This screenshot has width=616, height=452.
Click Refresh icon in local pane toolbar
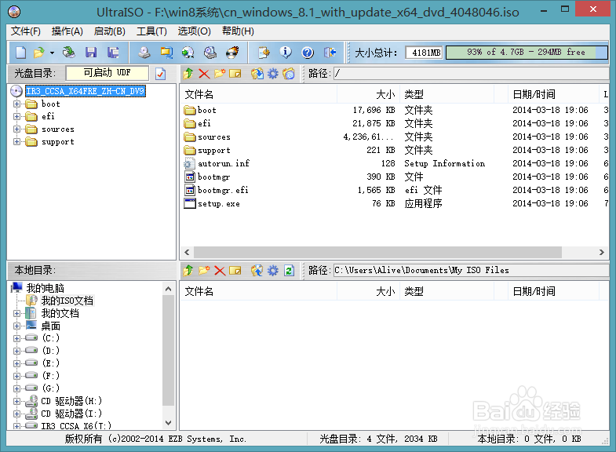(289, 271)
